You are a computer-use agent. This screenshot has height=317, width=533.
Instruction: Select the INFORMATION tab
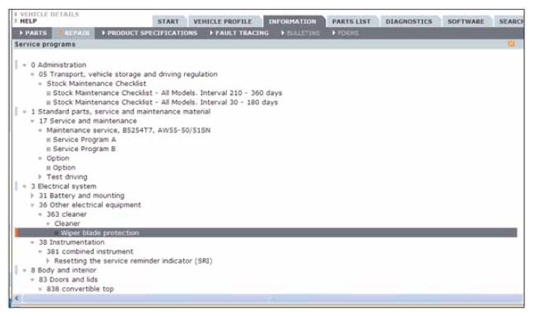[293, 22]
